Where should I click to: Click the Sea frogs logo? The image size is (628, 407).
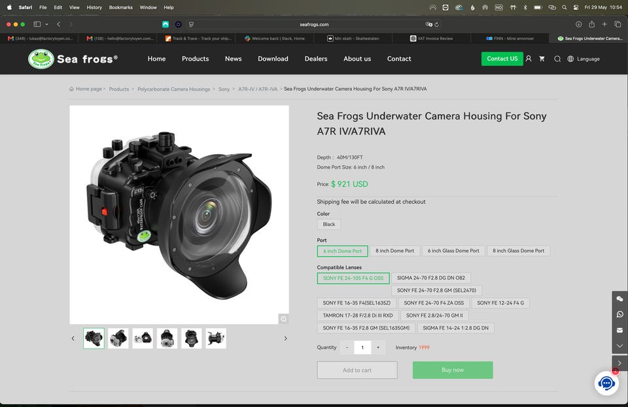(73, 59)
